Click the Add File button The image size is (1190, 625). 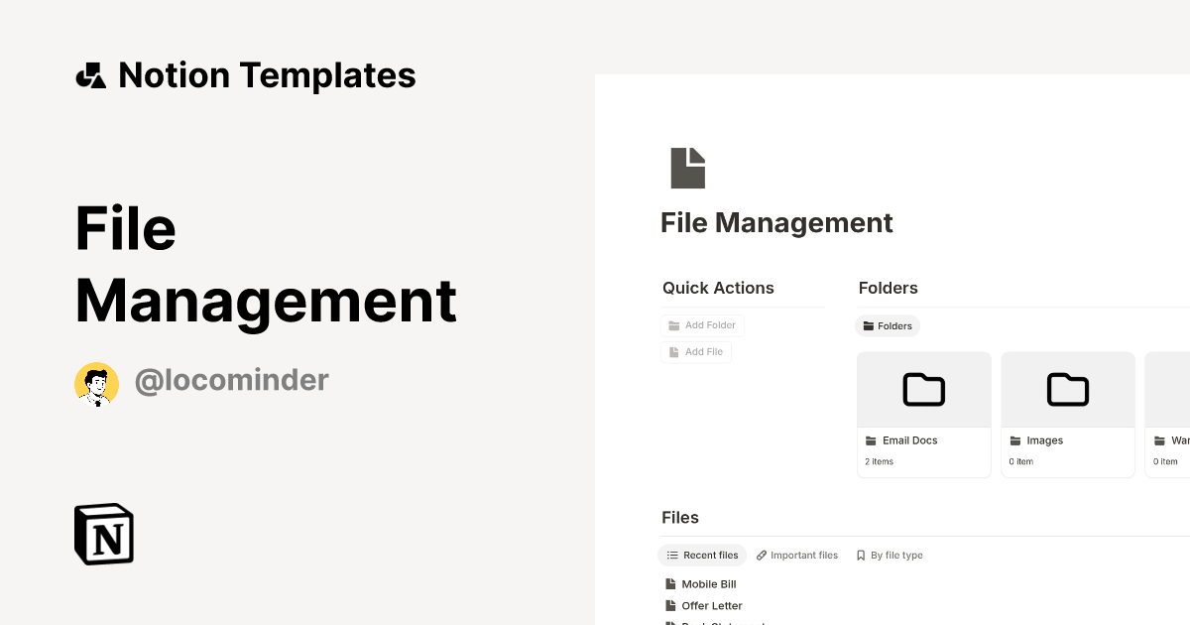pos(696,351)
